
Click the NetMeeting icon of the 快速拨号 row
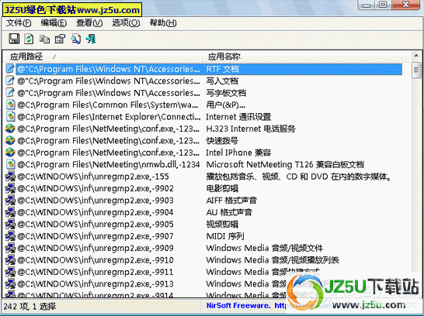[10, 140]
